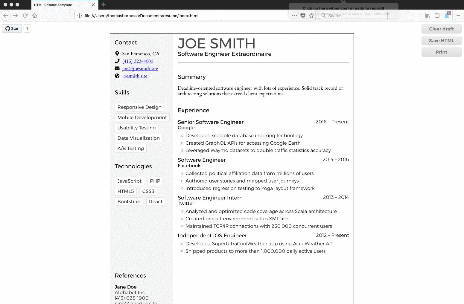Click the envelope icon next to the email
This screenshot has width=464, height=304.
coord(117,68)
